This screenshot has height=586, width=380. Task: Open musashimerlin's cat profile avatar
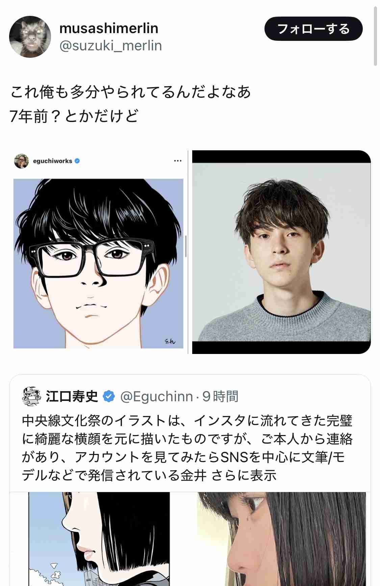(30, 36)
